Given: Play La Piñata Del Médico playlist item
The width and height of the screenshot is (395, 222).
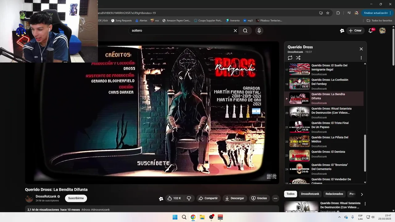Looking at the screenshot, I should pos(324,142).
